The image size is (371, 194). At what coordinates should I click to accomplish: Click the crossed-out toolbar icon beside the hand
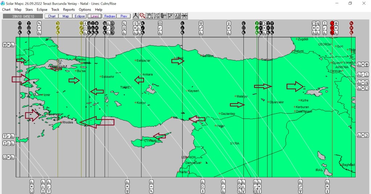157,16
